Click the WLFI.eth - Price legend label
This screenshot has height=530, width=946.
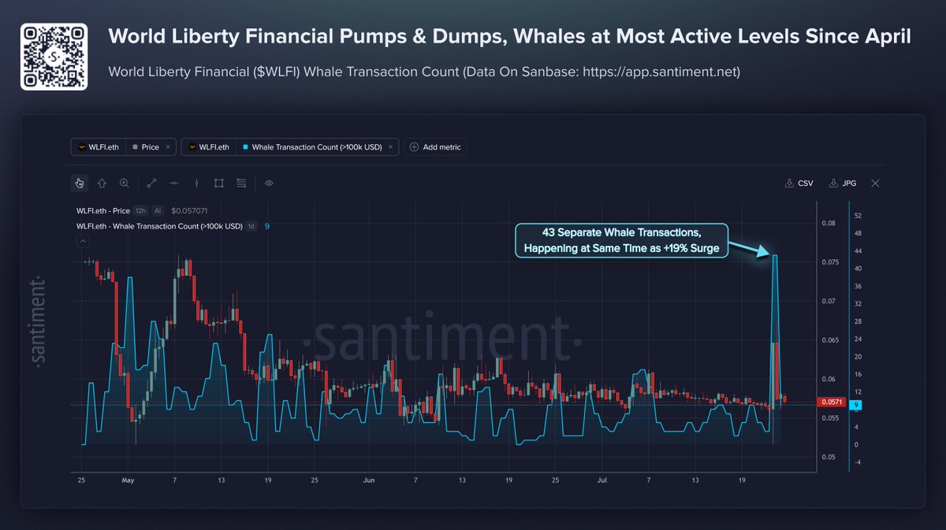click(x=103, y=211)
